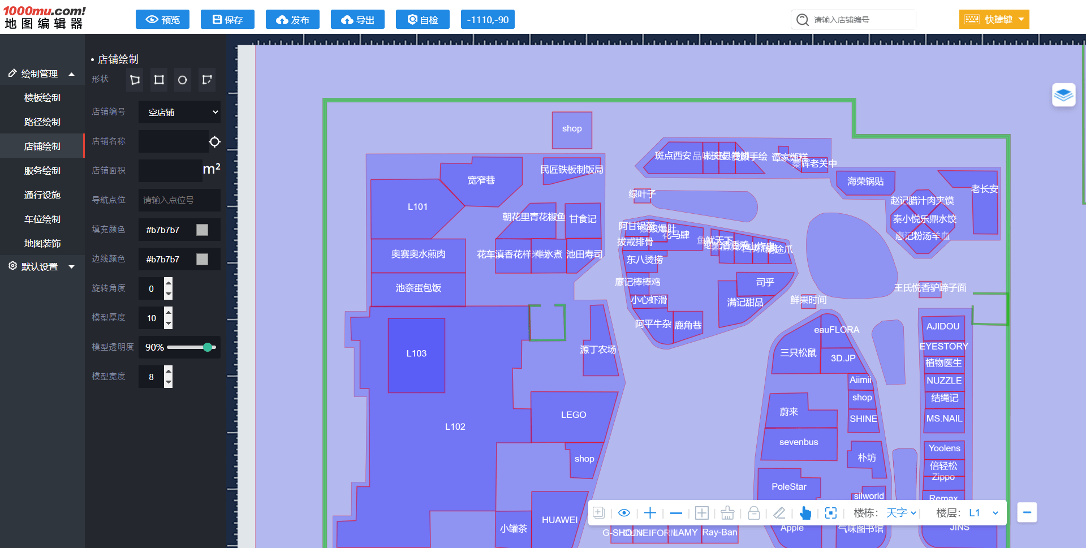Click the 导出 export button
The height and width of the screenshot is (548, 1086).
point(357,19)
